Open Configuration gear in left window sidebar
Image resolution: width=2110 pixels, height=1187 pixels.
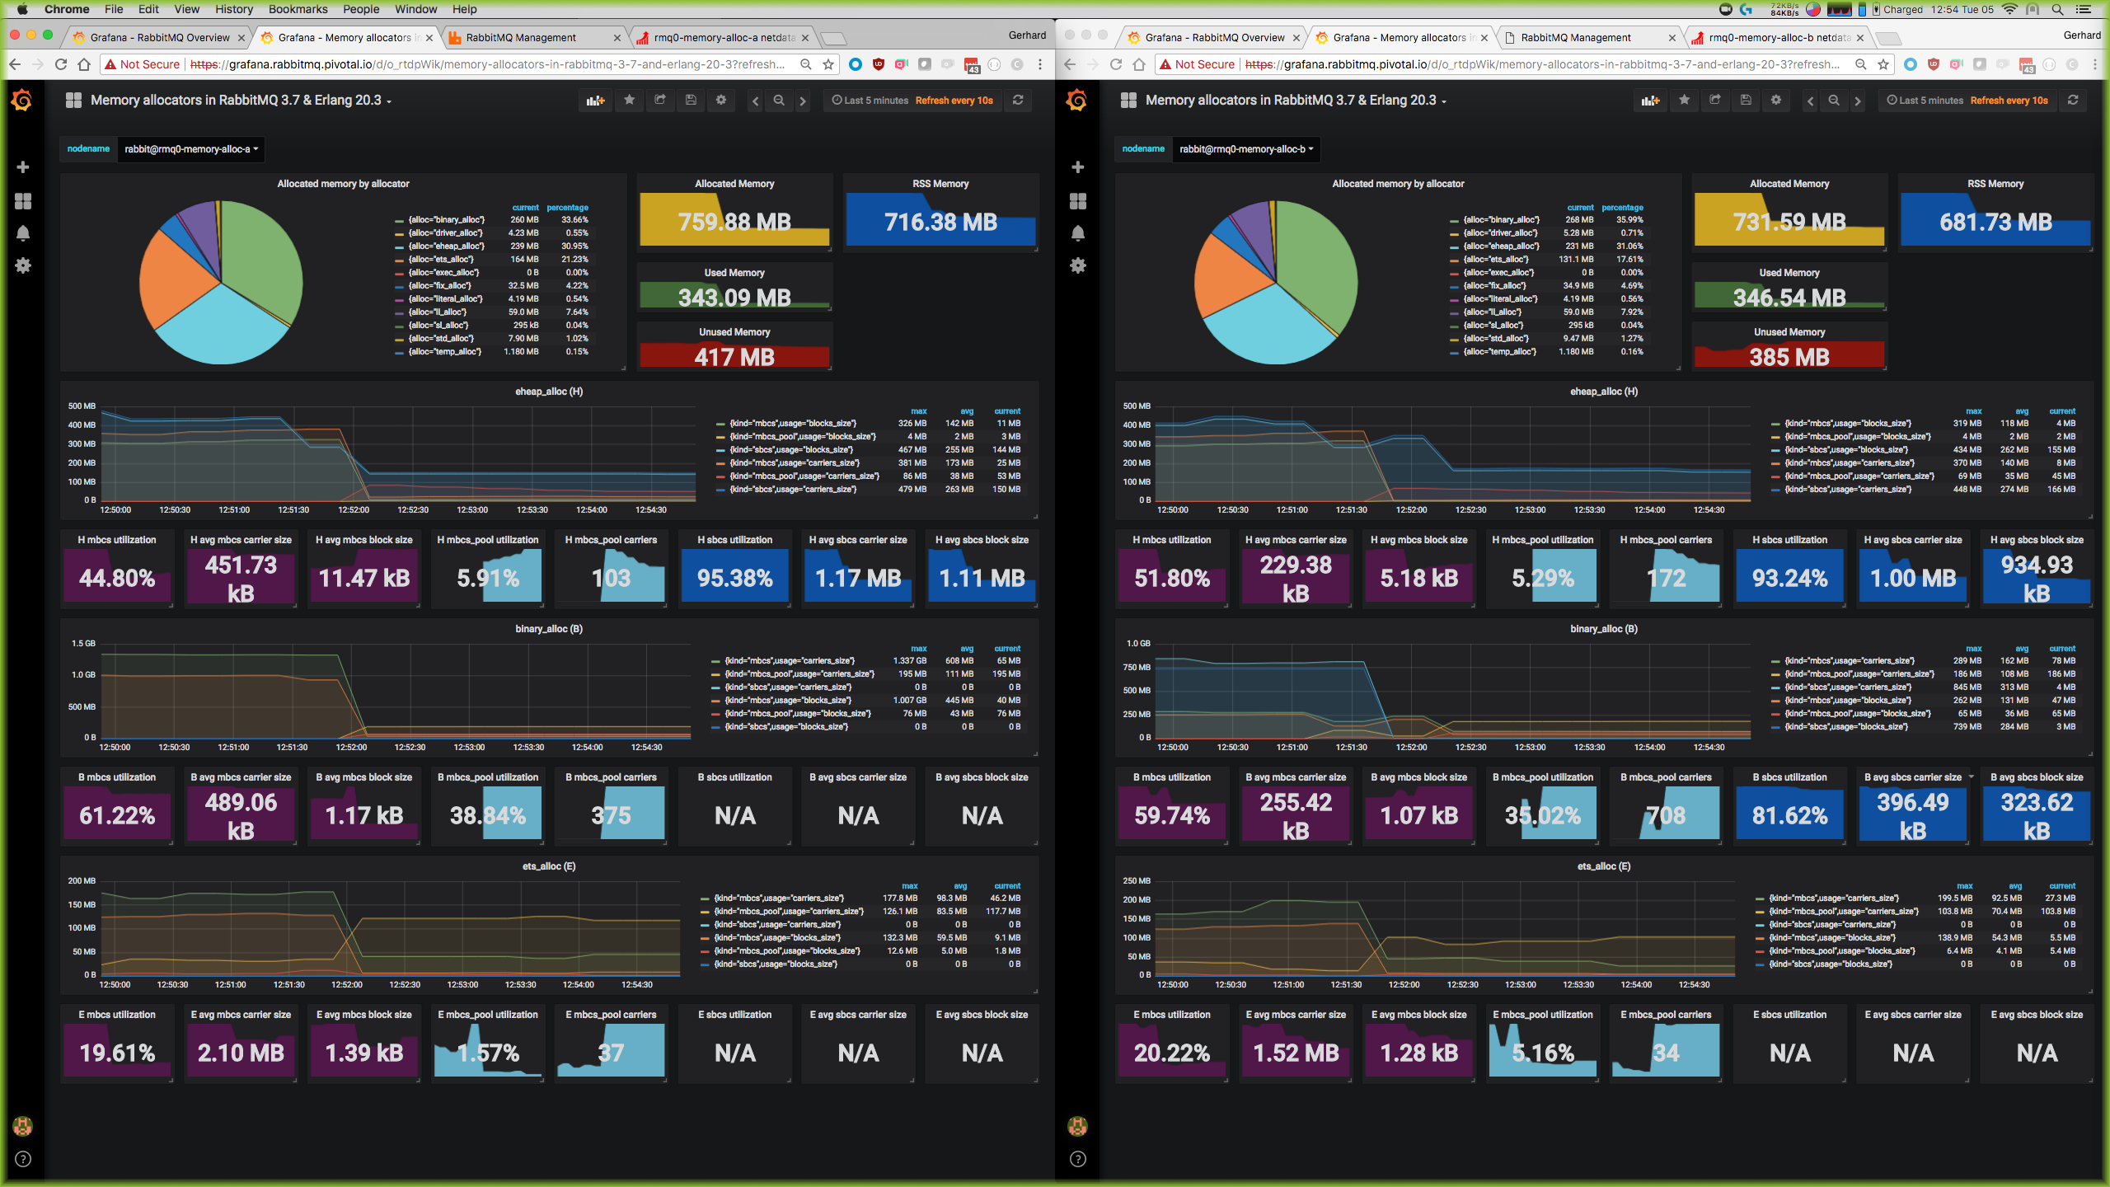tap(23, 265)
